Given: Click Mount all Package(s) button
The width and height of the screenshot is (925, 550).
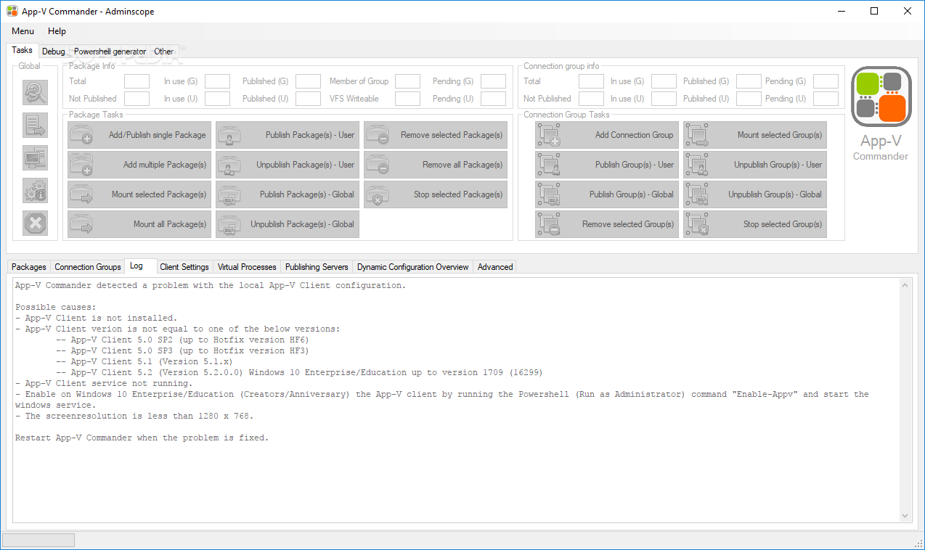Looking at the screenshot, I should pyautogui.click(x=139, y=224).
